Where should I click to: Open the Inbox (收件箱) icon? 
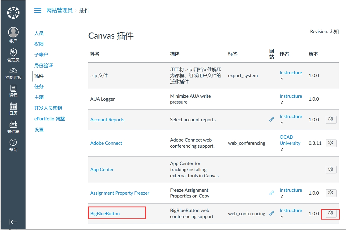(x=13, y=124)
